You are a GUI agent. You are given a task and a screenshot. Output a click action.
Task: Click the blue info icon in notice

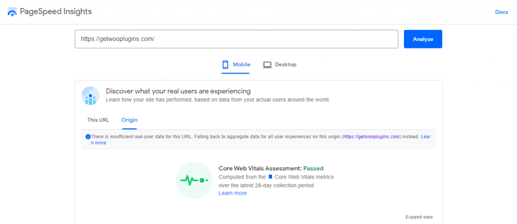coord(88,136)
